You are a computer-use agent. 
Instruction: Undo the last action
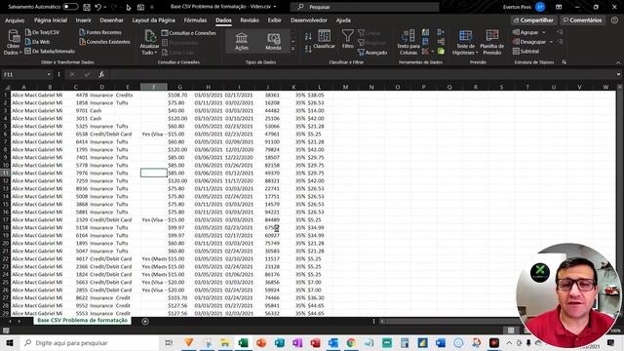tap(97, 7)
